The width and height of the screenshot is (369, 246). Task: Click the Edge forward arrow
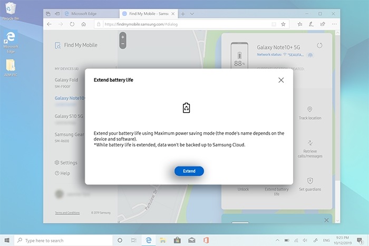click(61, 24)
